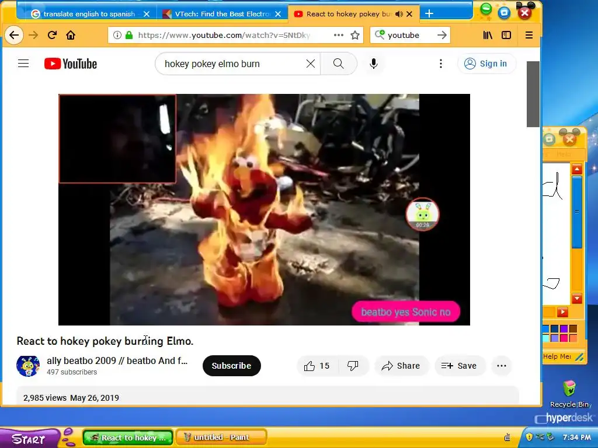Switch to React to hokey taskbar button
The image size is (598, 448).
coord(128,437)
